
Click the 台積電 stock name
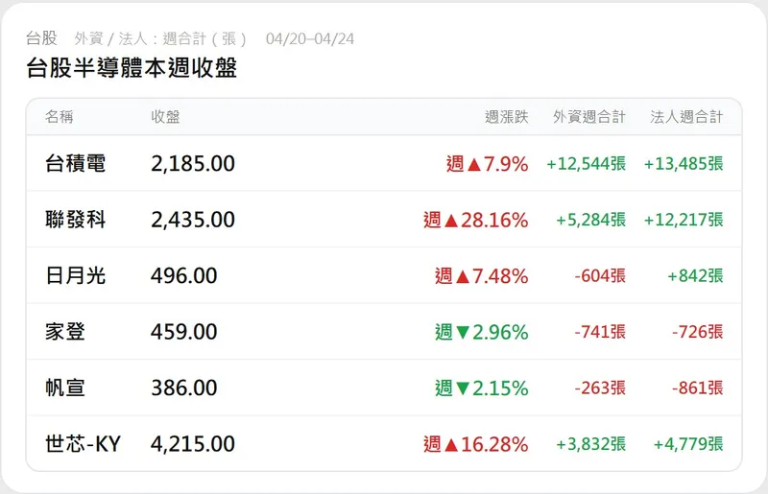tap(75, 164)
